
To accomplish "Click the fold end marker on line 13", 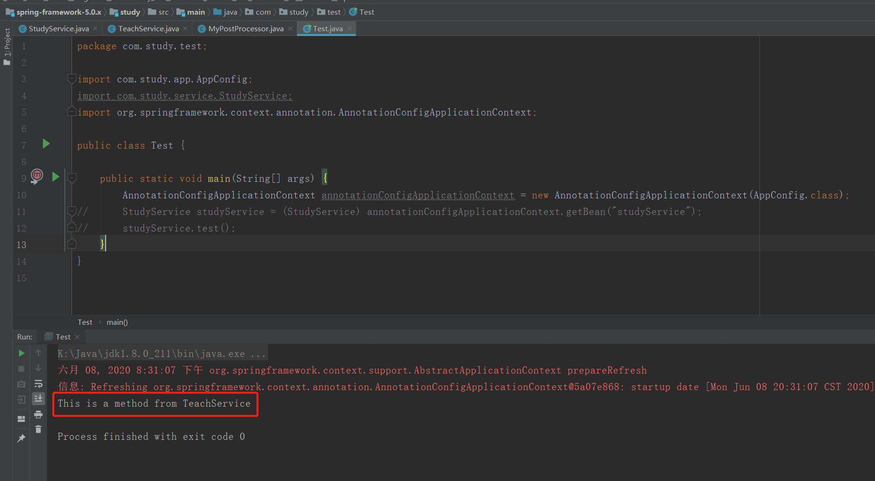I will (x=72, y=244).
